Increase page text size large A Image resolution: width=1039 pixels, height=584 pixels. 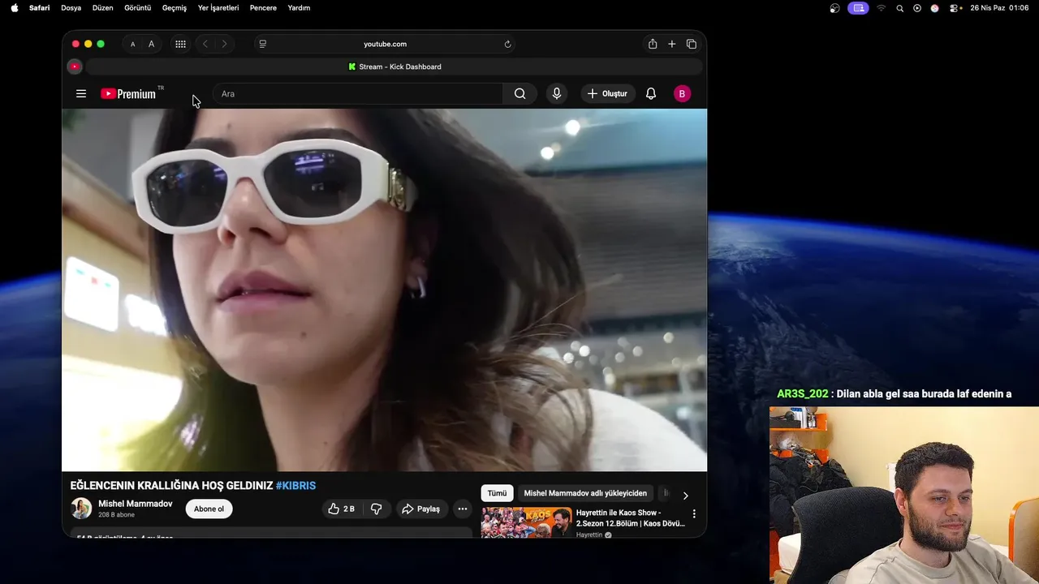151,44
